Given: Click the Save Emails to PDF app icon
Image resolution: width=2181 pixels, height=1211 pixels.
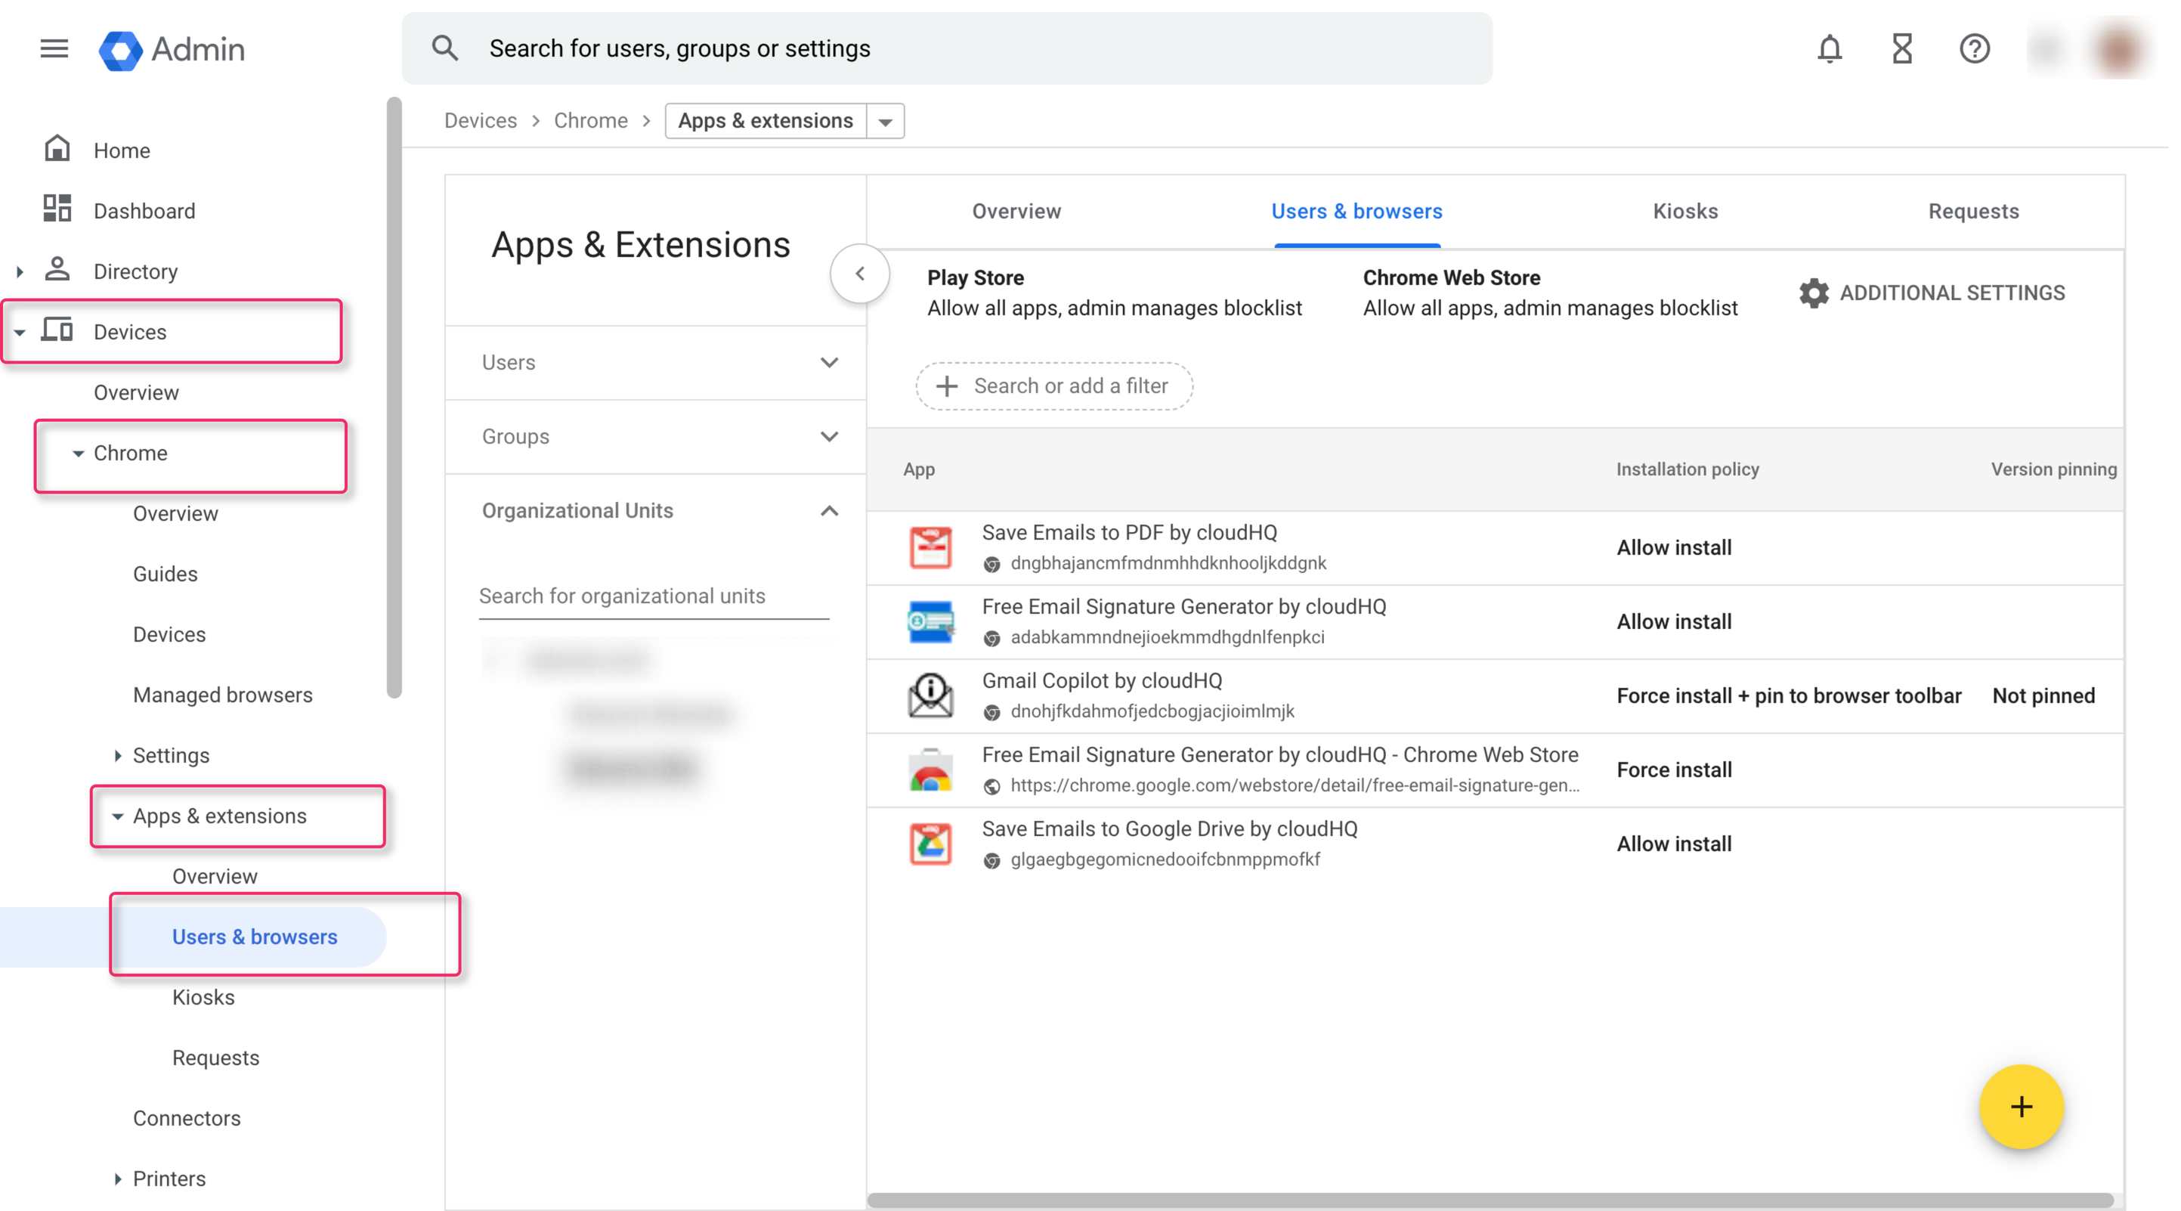Looking at the screenshot, I should (930, 547).
